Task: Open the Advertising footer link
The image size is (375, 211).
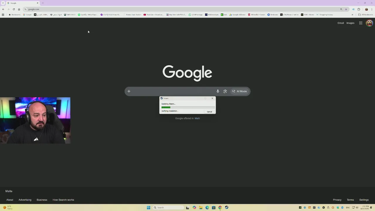Action: coord(25,200)
